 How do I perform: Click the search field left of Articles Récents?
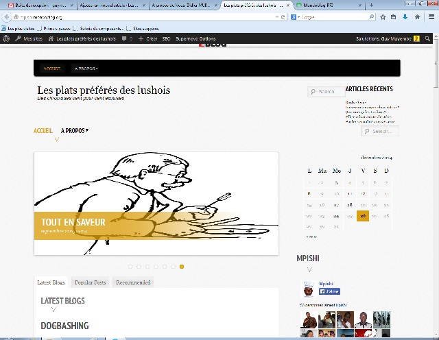326,91
